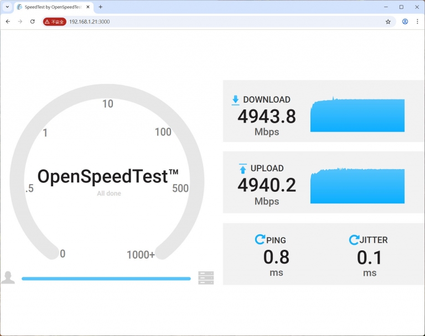Viewport: 425px width, 336px height.
Task: Click the ping refresh icon
Action: point(260,240)
